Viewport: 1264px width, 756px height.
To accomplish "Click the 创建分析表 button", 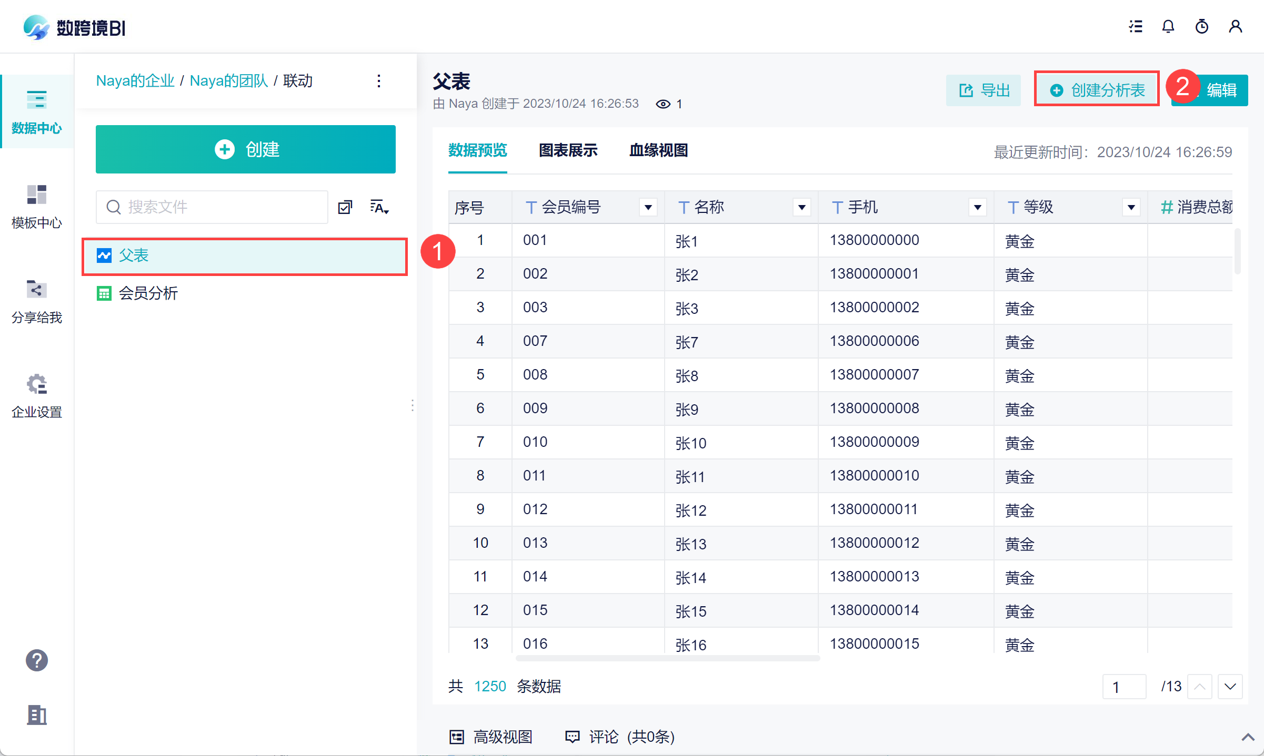I will [x=1097, y=90].
